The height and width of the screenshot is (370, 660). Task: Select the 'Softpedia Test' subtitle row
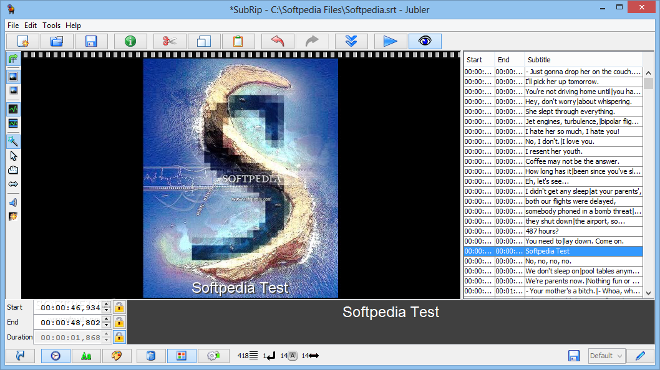pos(553,251)
